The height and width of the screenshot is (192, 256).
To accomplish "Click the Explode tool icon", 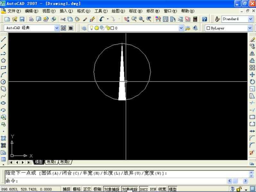I will click(x=252, y=153).
